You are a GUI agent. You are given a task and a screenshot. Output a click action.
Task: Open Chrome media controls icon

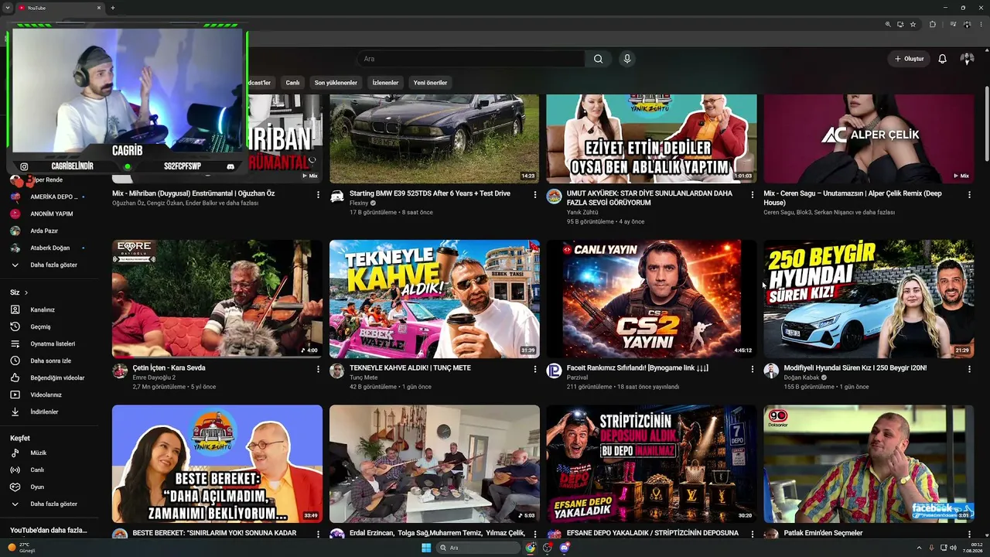[953, 24]
